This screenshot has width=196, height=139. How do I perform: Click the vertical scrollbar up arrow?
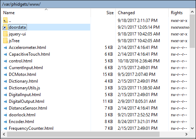click(192, 12)
